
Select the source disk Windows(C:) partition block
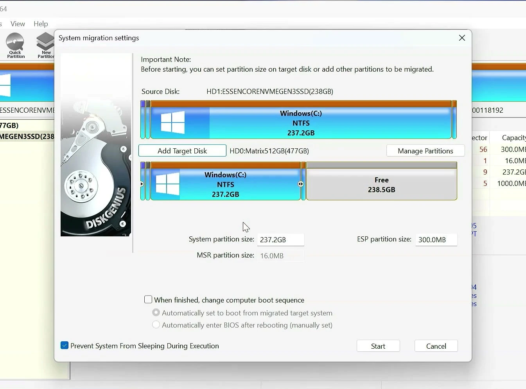pos(301,120)
